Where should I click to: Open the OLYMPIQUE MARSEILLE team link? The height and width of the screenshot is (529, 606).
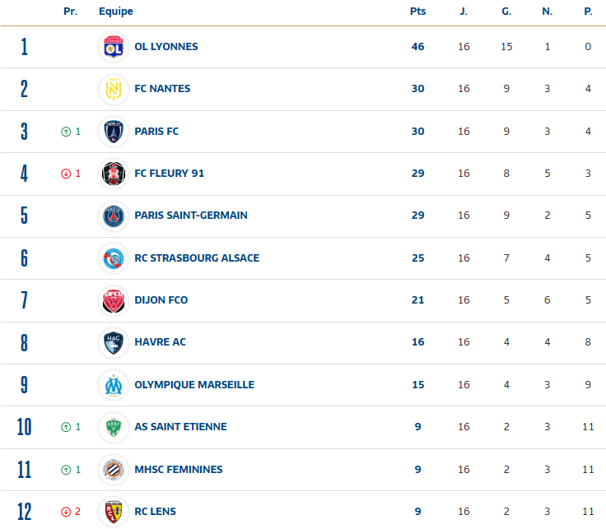pos(194,385)
